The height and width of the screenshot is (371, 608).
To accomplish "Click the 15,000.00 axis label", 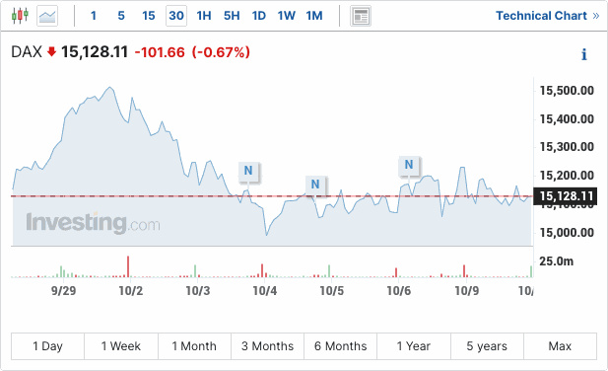I will pyautogui.click(x=567, y=233).
